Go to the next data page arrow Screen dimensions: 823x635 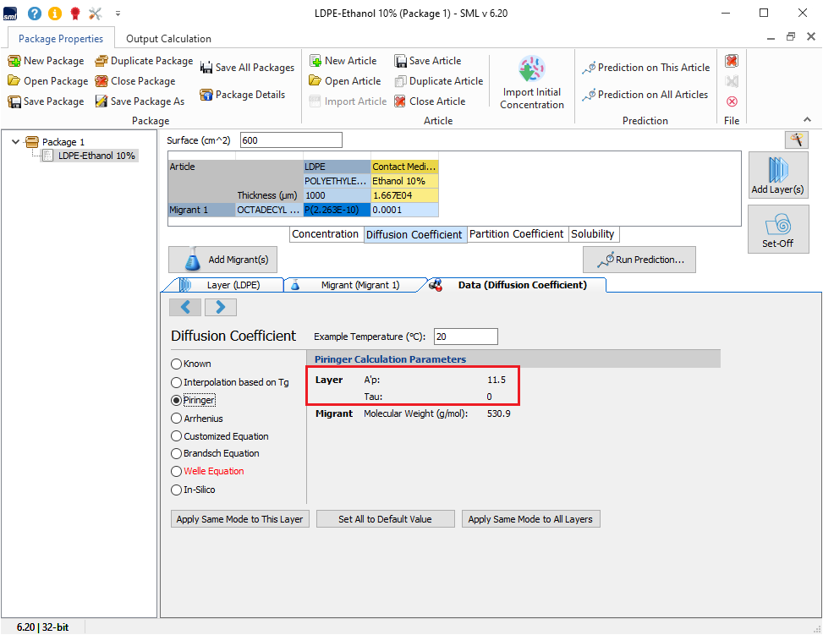point(220,307)
